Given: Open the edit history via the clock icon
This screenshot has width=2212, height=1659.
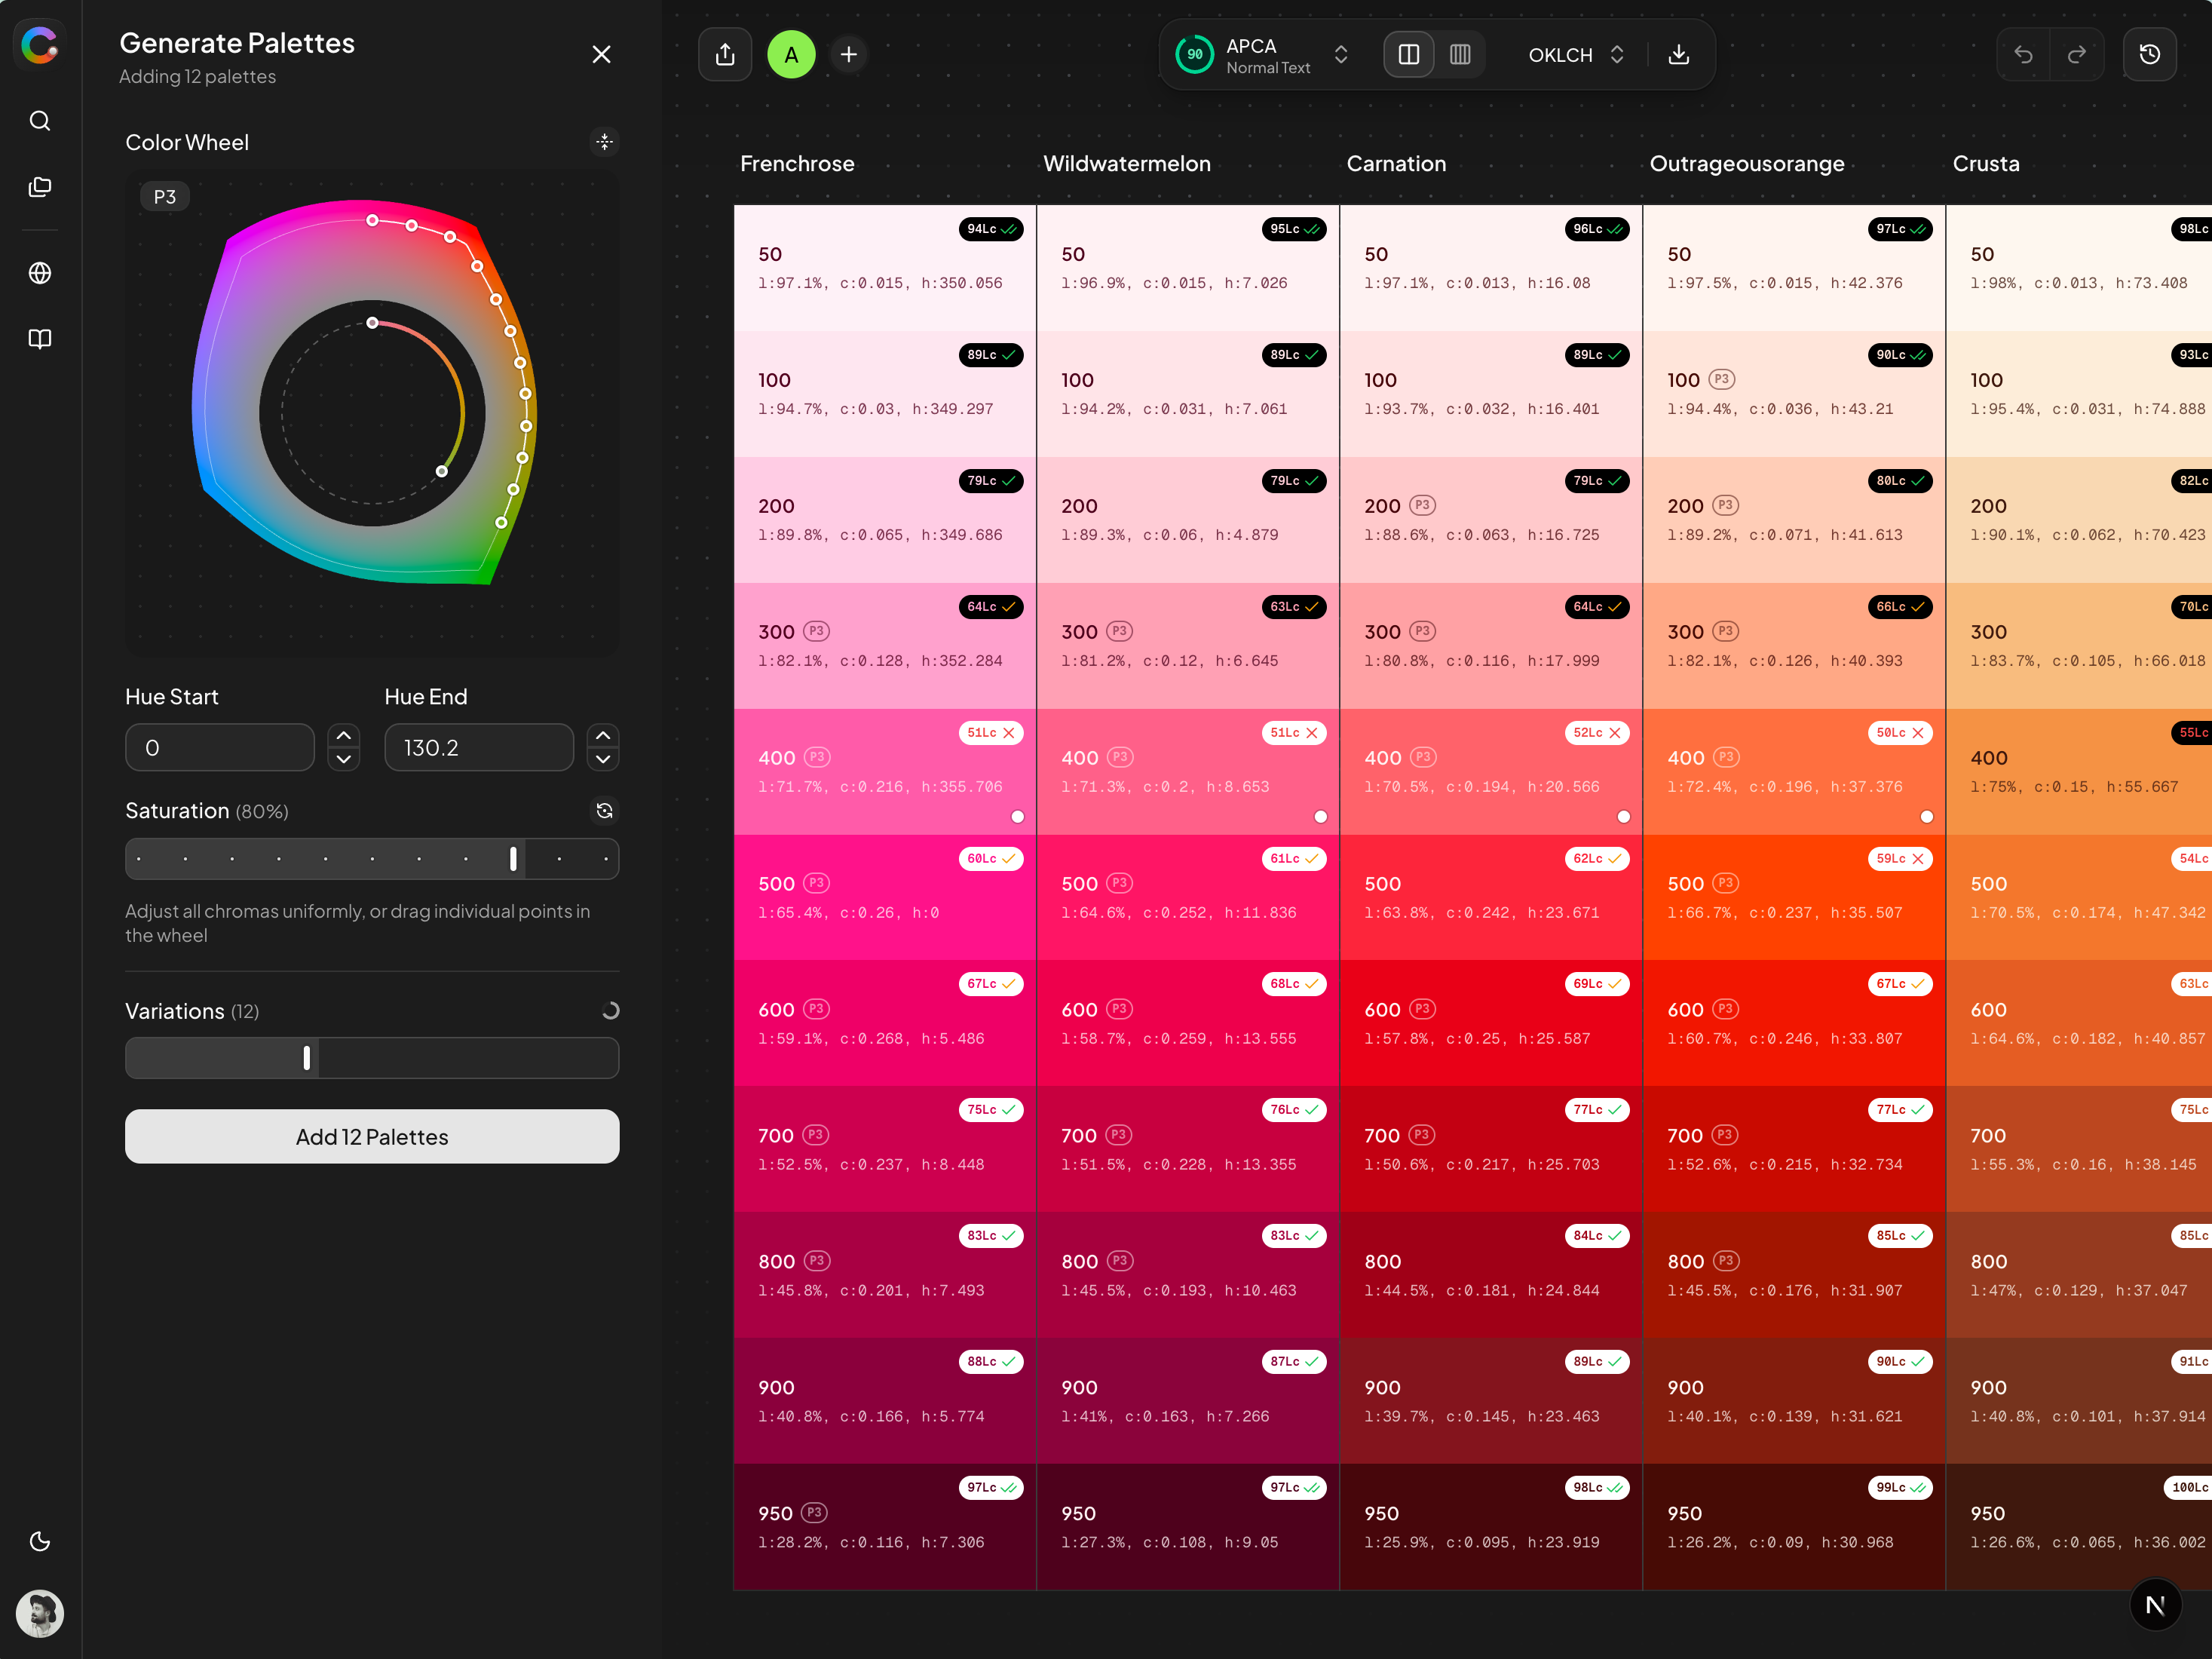Looking at the screenshot, I should [2150, 54].
